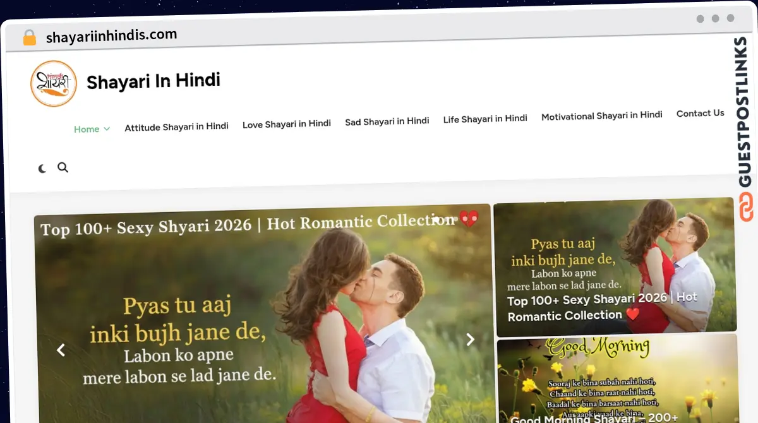Visit the Contact Us page
Viewport: 758px width, 423px height.
pyautogui.click(x=701, y=114)
